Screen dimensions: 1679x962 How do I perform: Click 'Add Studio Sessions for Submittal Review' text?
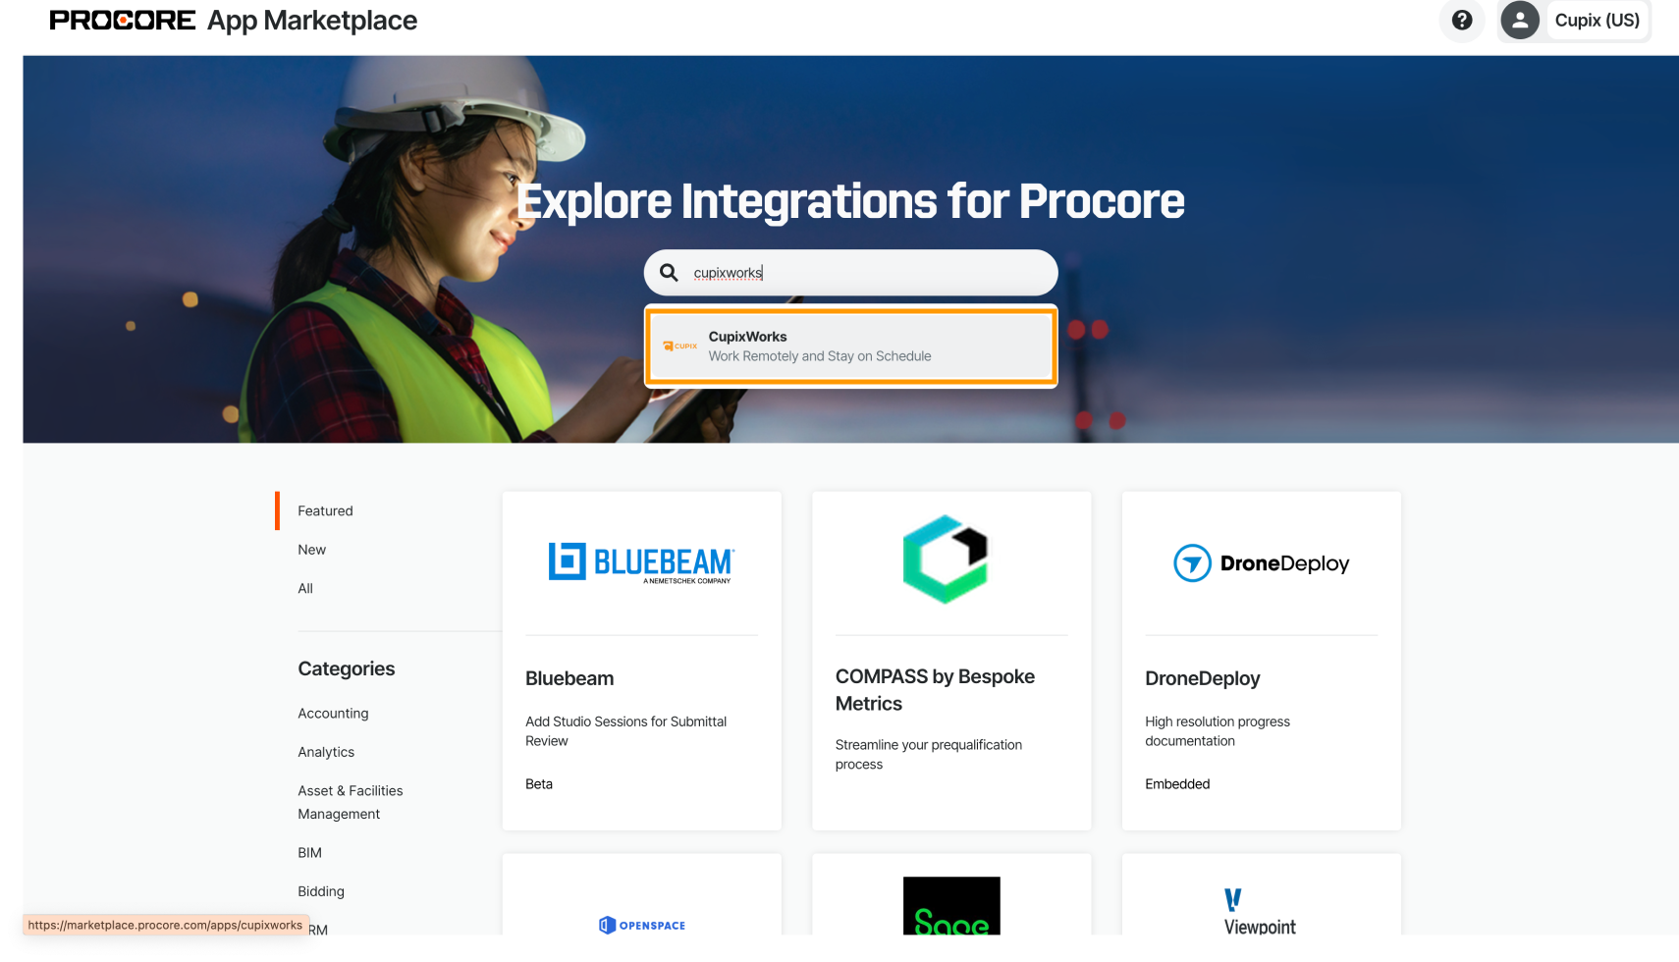pos(626,731)
